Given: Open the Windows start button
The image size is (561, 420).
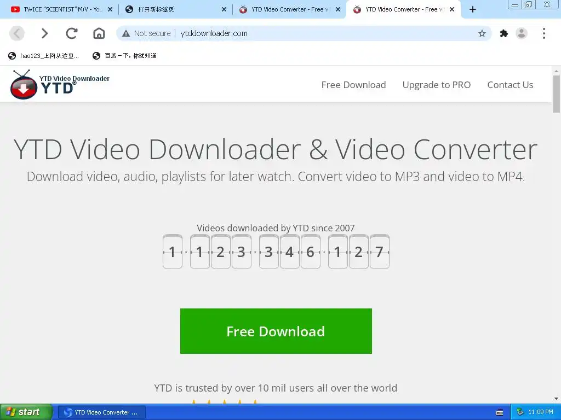Looking at the screenshot, I should [x=26, y=412].
